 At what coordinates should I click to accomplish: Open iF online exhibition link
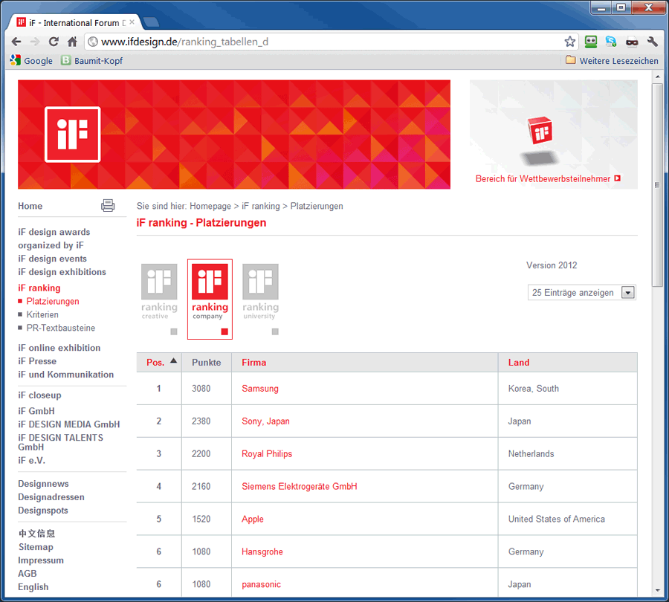pos(59,348)
